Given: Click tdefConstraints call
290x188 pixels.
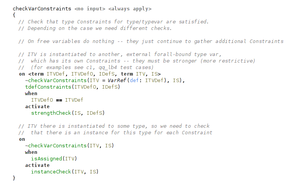Looking at the screenshot, I should (73, 87).
